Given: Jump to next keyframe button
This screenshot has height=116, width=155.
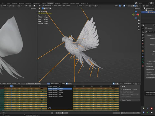Looking at the screenshot, I should pos(65,113).
